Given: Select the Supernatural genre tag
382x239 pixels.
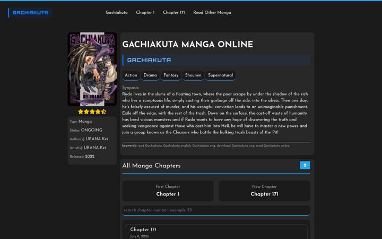Looking at the screenshot, I should [x=221, y=75].
